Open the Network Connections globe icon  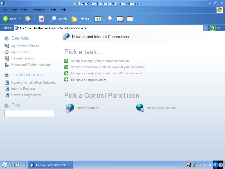(x=140, y=108)
